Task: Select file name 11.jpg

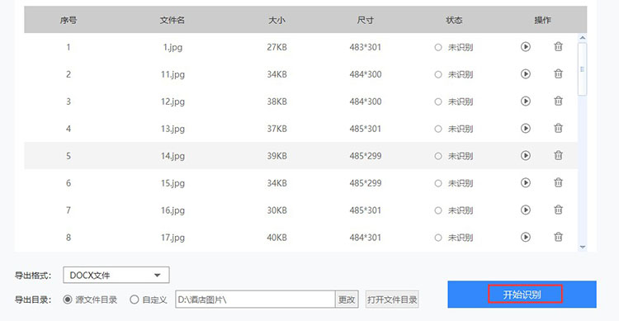Action: click(172, 74)
